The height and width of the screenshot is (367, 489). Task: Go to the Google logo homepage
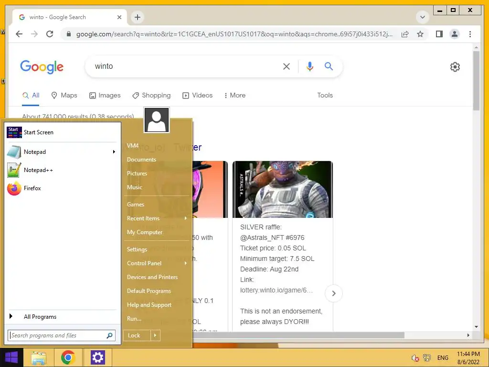pos(42,67)
